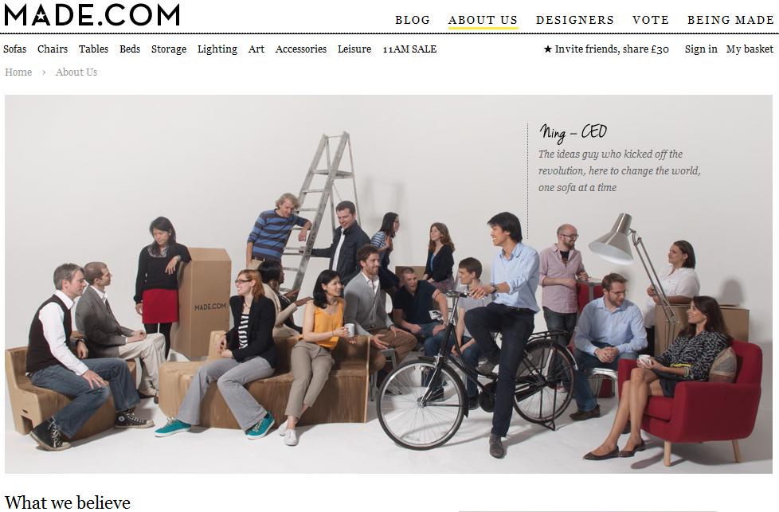The height and width of the screenshot is (512, 779).
Task: Open the Leisure category
Action: (354, 49)
